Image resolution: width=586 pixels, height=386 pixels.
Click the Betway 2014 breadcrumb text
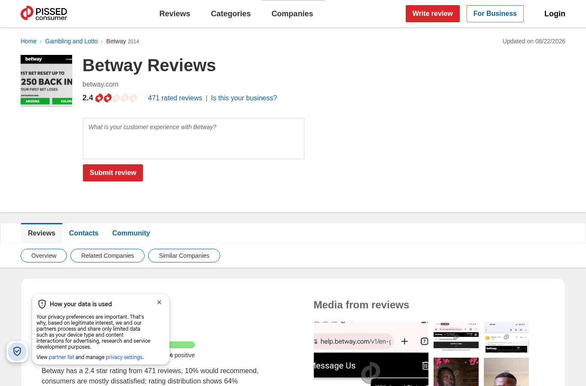(x=122, y=41)
